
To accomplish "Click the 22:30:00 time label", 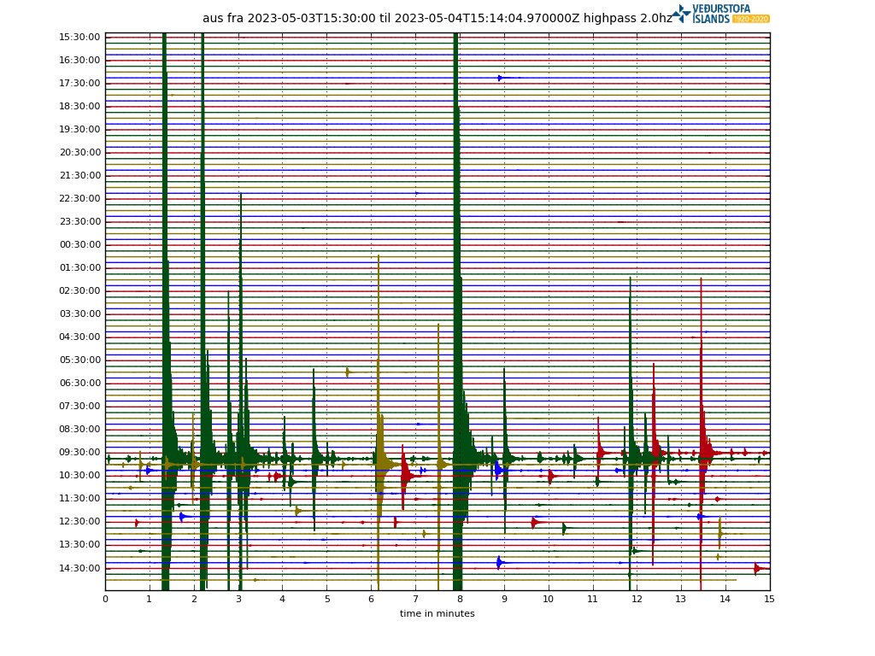I will click(x=79, y=198).
